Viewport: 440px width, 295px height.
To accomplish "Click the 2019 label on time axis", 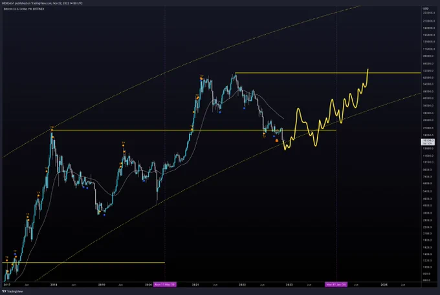I will (102, 285).
